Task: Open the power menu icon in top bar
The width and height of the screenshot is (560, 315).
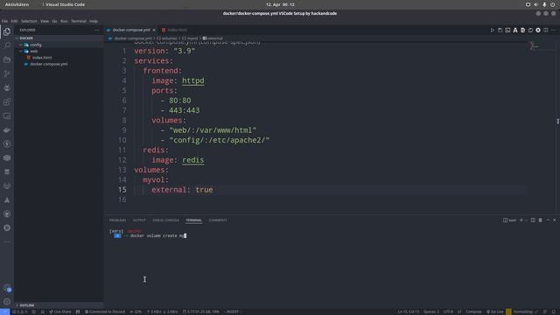Action: pyautogui.click(x=552, y=4)
